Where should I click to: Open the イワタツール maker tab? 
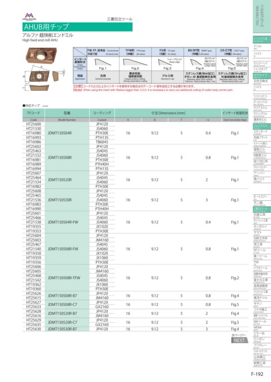click(261, 268)
